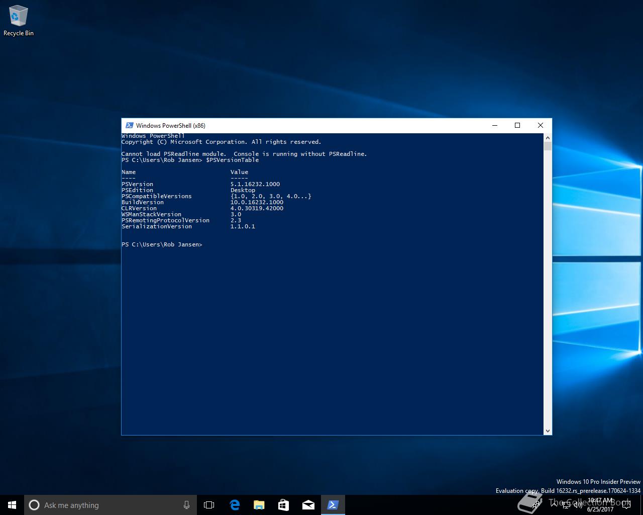
Task: Open the Windows Start menu
Action: point(12,505)
